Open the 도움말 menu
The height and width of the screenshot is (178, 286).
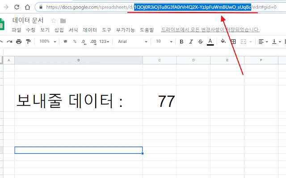[147, 30]
